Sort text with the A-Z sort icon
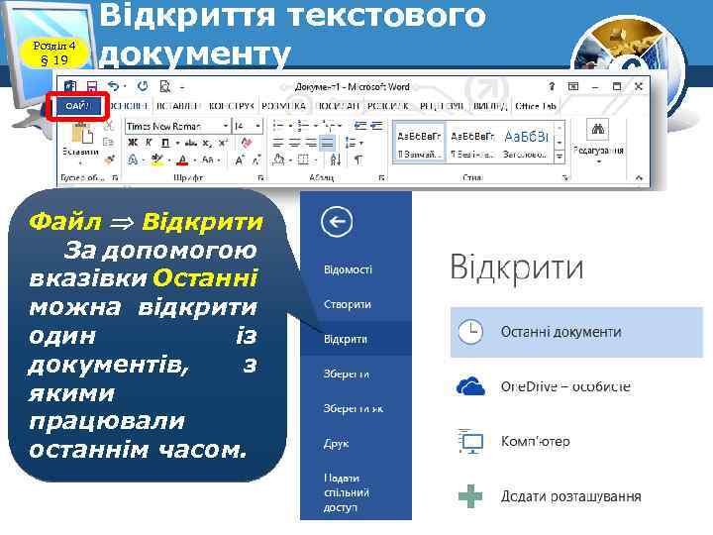Image resolution: width=713 pixels, height=535 pixels. pos(336,160)
